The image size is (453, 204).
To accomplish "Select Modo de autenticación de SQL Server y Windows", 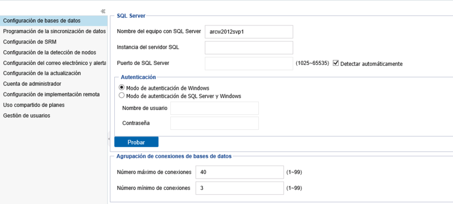I will [x=122, y=96].
